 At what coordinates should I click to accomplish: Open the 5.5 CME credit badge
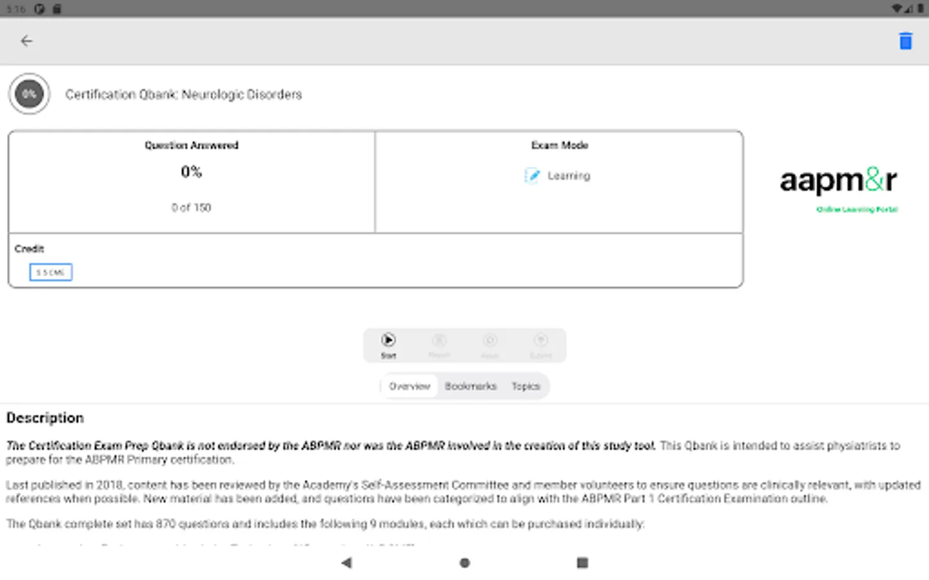click(50, 273)
